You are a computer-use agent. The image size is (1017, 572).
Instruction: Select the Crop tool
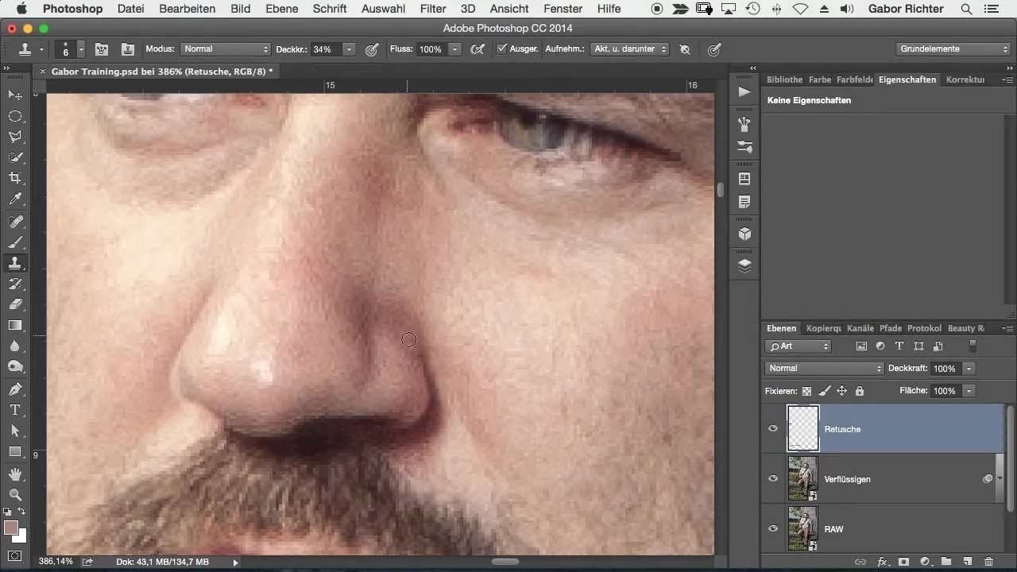click(x=15, y=178)
